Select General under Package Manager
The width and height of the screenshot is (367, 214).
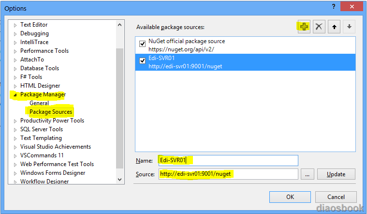39,103
